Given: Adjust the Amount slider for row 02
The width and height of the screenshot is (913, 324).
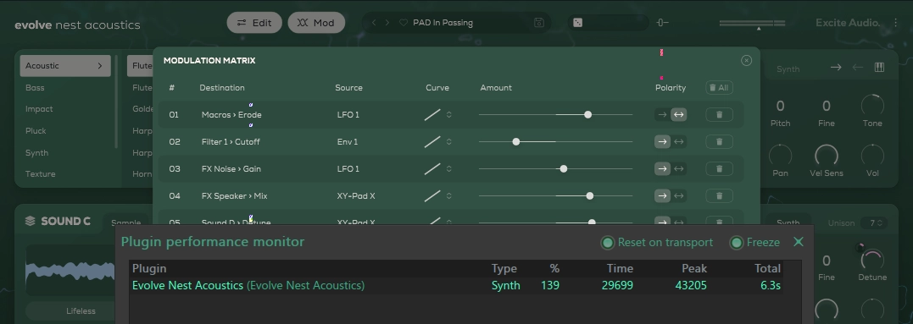Looking at the screenshot, I should pyautogui.click(x=555, y=141).
